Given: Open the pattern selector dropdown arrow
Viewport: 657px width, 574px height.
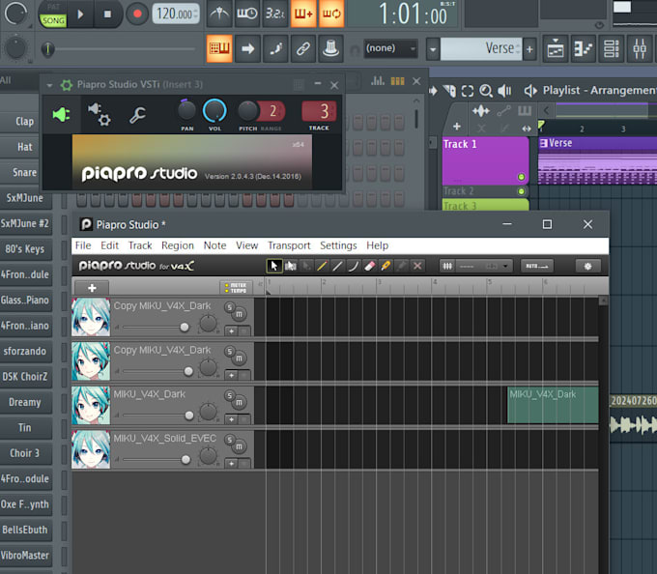Looking at the screenshot, I should [433, 49].
